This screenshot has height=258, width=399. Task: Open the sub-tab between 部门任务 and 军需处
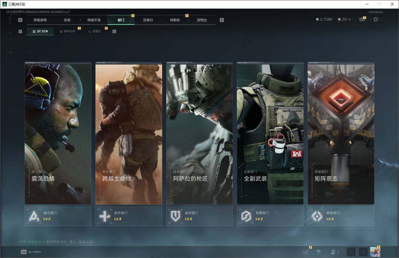68,31
